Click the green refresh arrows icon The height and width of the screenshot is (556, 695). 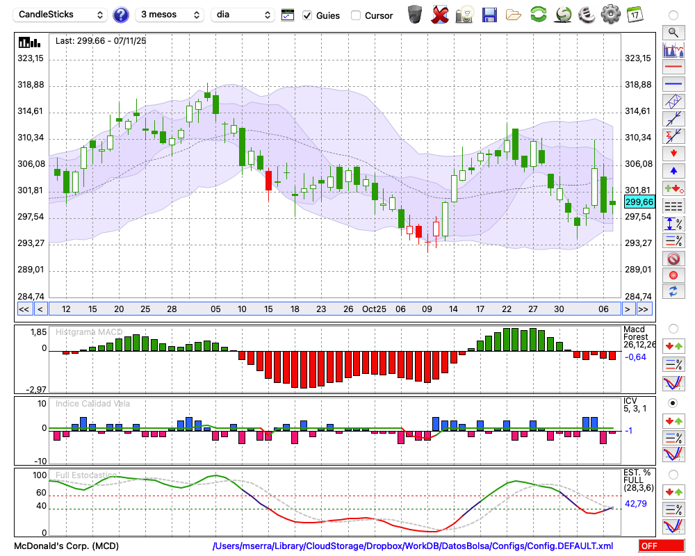coord(538,15)
